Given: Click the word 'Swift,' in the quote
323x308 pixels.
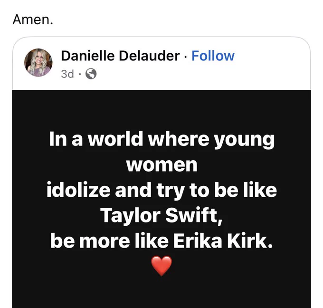Looking at the screenshot, I should coord(194,215).
